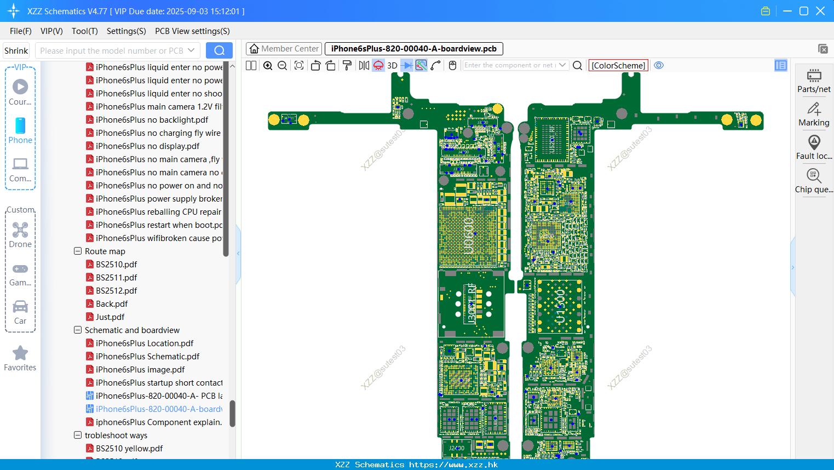This screenshot has width=834, height=470.
Task: Open component or net dropdown arrow
Action: click(x=562, y=65)
